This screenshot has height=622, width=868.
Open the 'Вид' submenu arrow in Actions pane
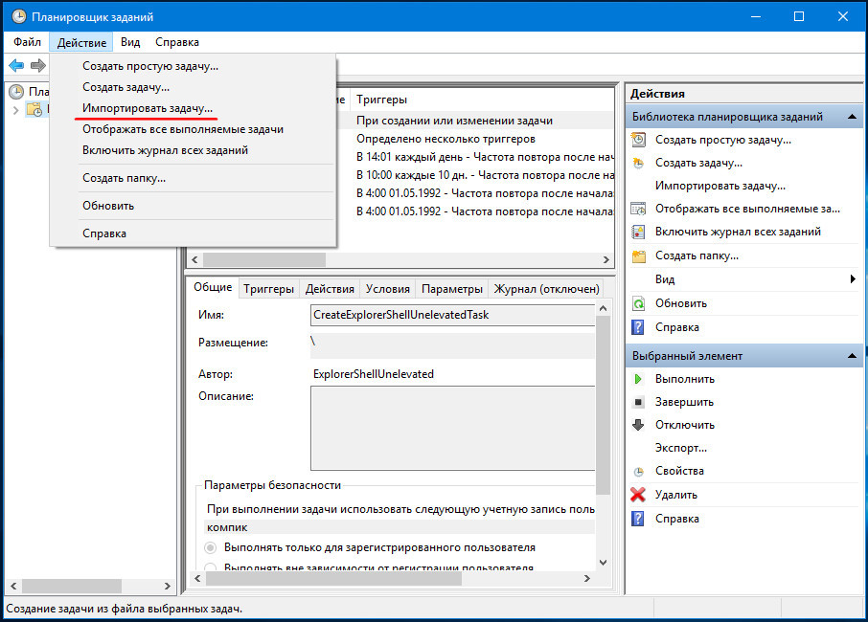(853, 279)
